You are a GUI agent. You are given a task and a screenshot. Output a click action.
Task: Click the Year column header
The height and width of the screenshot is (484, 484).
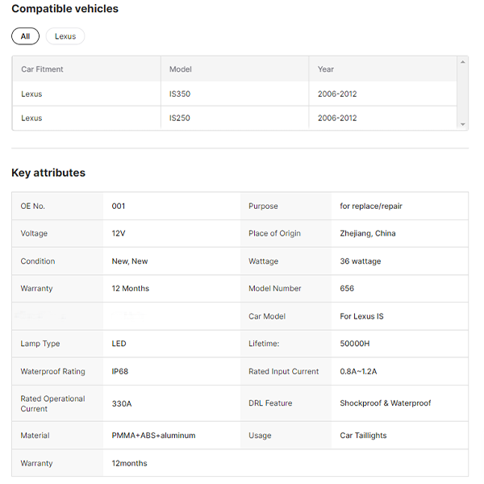pos(326,69)
